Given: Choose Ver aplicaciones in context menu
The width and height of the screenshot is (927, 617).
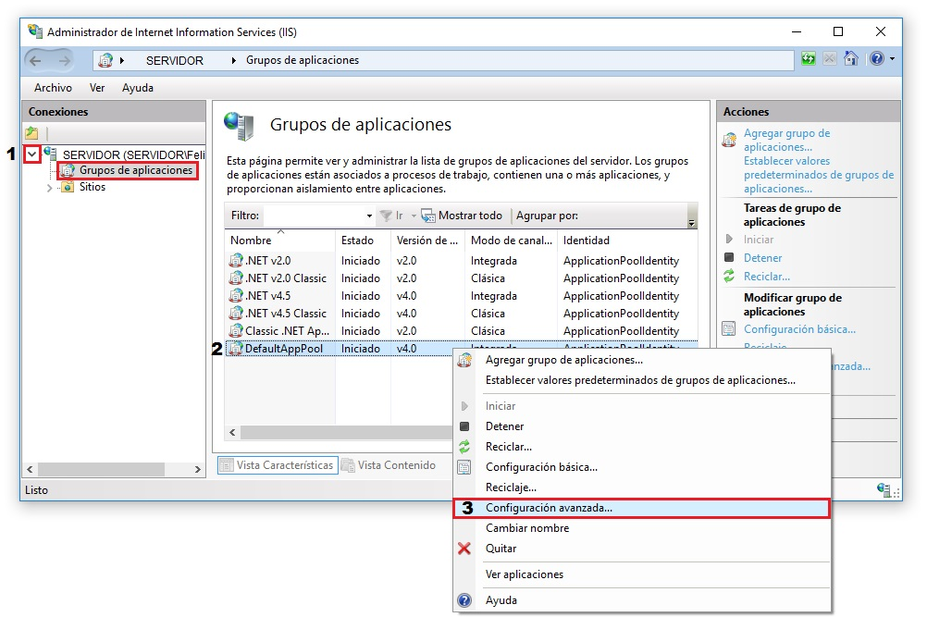Looking at the screenshot, I should [x=641, y=574].
